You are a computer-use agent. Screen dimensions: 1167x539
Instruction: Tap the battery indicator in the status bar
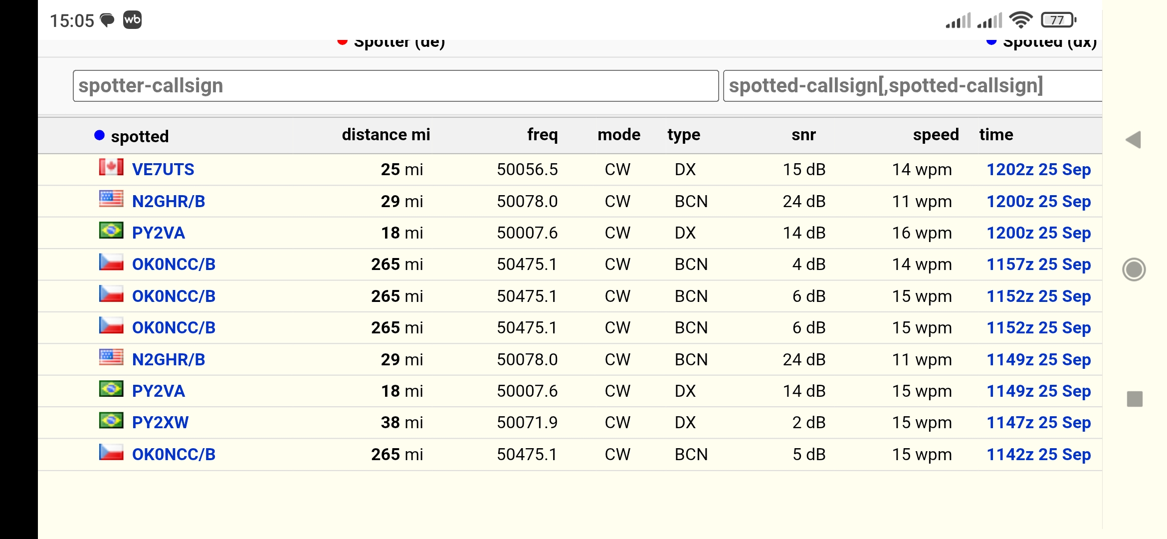click(1058, 20)
